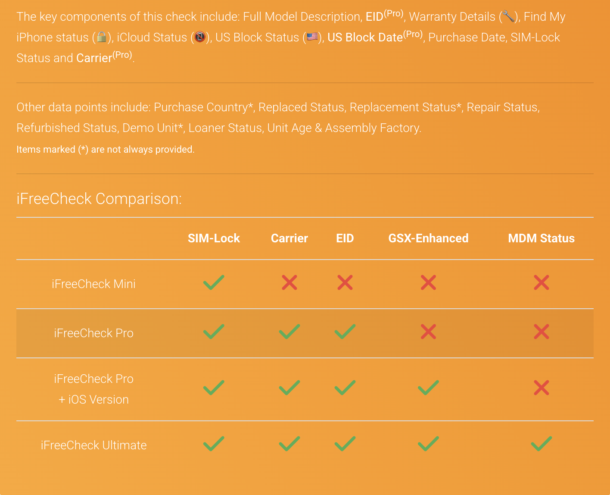Screen dimensions: 610x495
Task: Click the SIM-Lock column header
Action: (x=214, y=238)
